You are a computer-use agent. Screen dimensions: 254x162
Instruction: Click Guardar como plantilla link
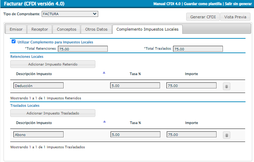(x=203, y=4)
